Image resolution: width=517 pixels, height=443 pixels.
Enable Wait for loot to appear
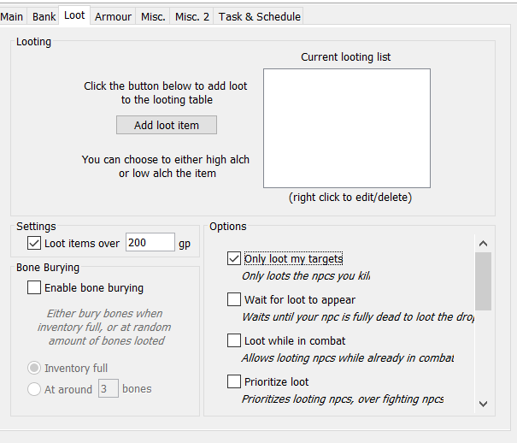click(234, 299)
